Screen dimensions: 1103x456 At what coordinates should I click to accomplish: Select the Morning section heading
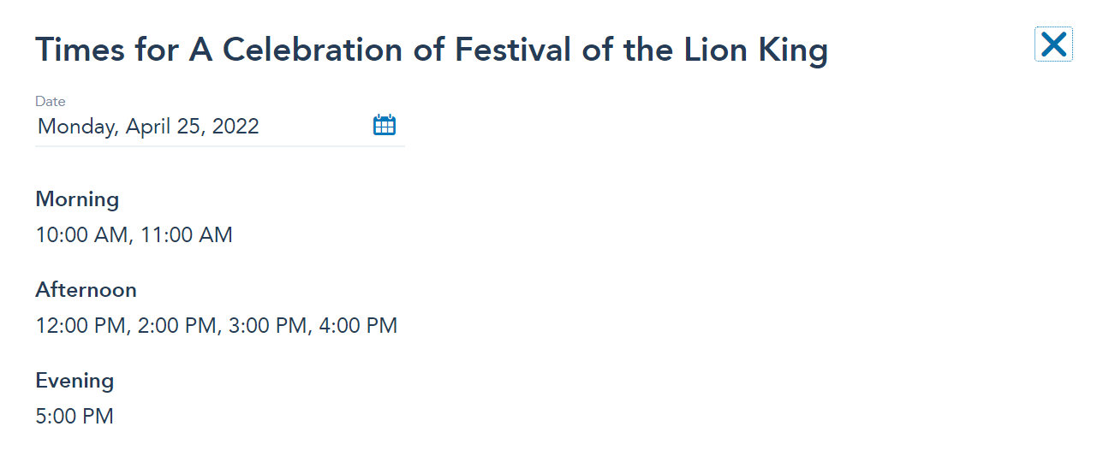[x=77, y=199]
